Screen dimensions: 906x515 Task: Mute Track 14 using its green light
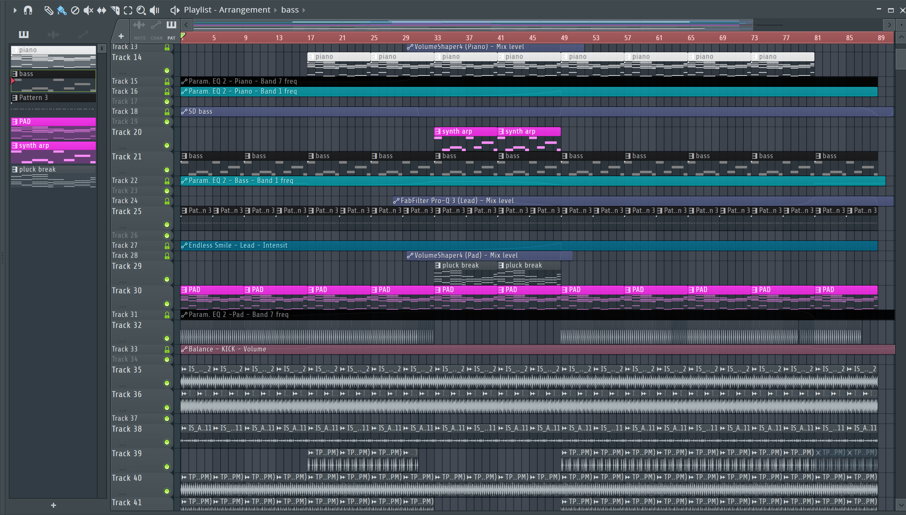pos(167,71)
